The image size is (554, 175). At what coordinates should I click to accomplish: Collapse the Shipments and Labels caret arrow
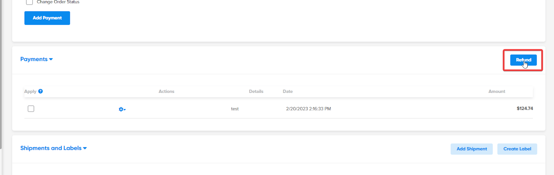pyautogui.click(x=85, y=148)
